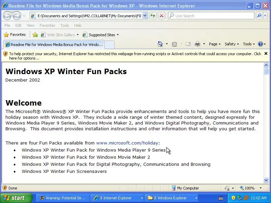Open Windows Explorer taskbar group
The height and width of the screenshot is (203, 271).
click(x=172, y=198)
